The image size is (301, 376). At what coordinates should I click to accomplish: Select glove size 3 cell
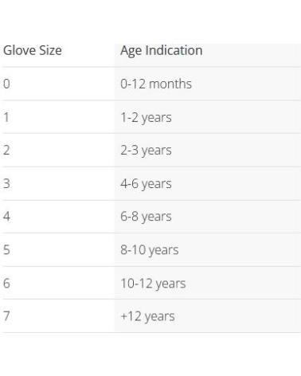(6, 183)
